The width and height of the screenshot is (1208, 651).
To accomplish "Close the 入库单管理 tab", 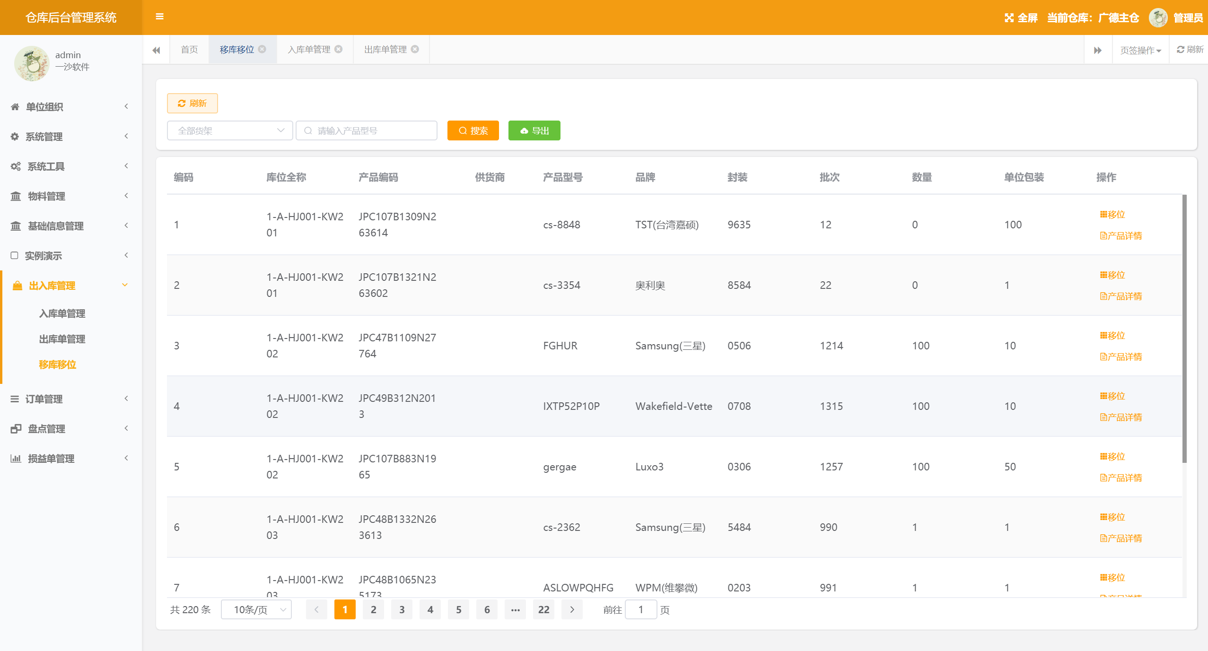I will tap(339, 49).
